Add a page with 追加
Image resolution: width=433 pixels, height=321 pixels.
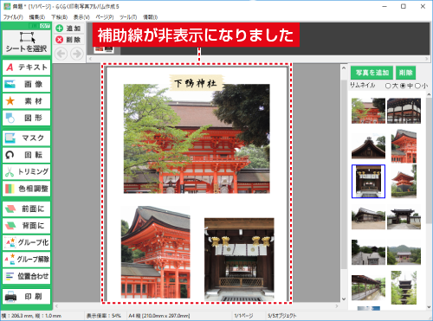click(x=68, y=29)
